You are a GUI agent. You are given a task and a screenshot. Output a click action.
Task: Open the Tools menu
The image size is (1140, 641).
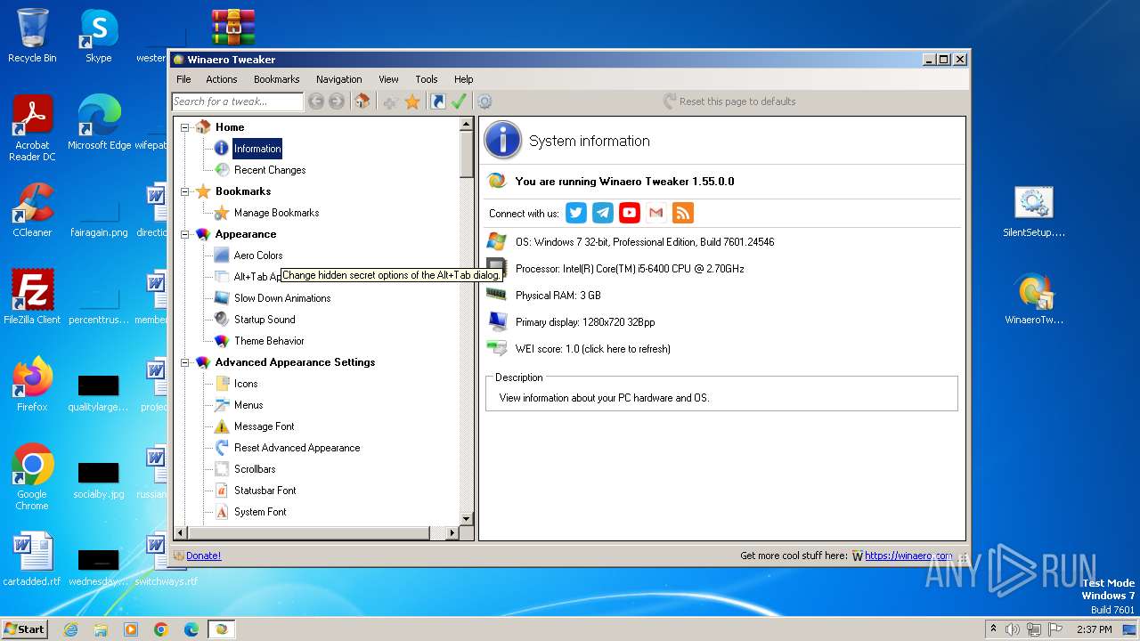(x=427, y=79)
